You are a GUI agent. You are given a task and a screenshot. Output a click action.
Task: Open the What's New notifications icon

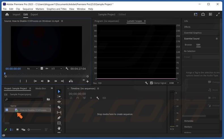pyautogui.click(x=196, y=14)
